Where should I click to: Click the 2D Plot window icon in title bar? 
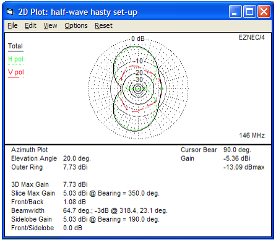[x=10, y=12]
